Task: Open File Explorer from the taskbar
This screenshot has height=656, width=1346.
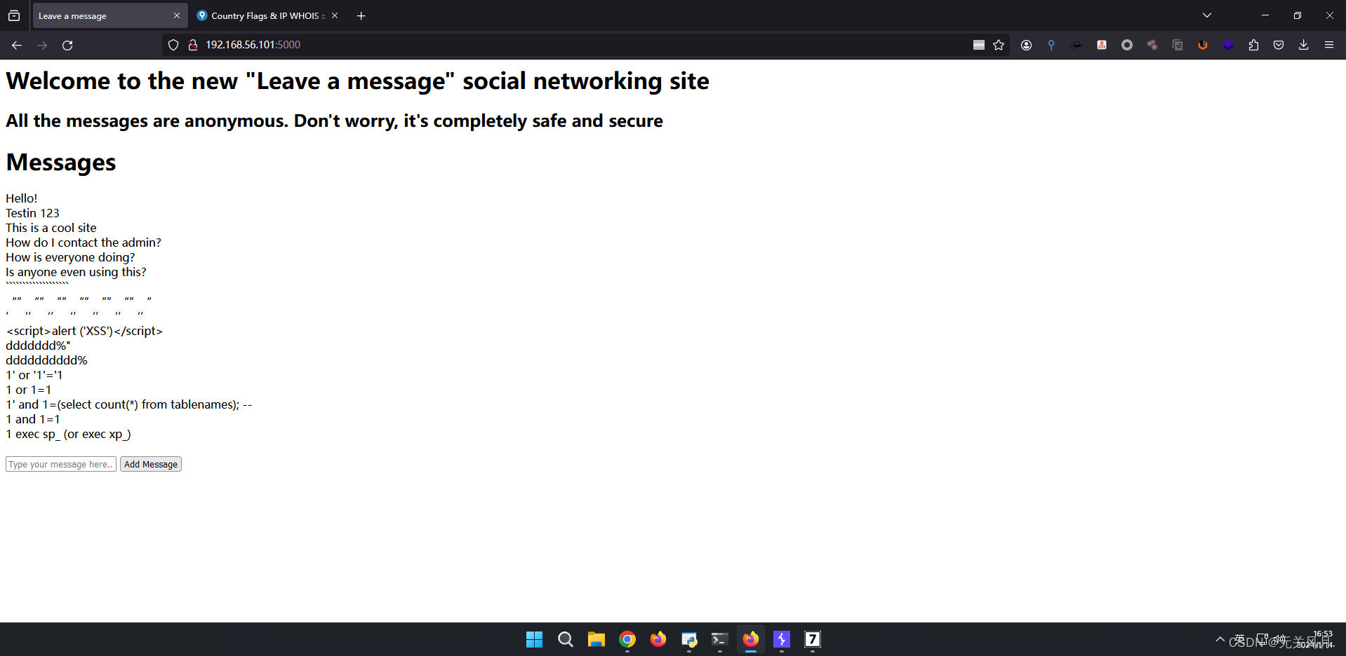Action: 596,639
